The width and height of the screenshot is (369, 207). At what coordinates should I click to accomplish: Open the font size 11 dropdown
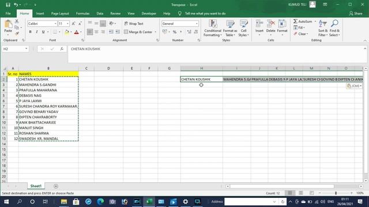(67, 24)
